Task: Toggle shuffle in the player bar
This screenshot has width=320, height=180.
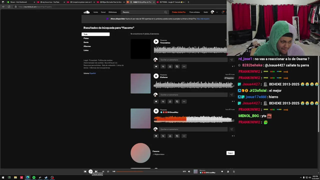Action: coord(103,171)
